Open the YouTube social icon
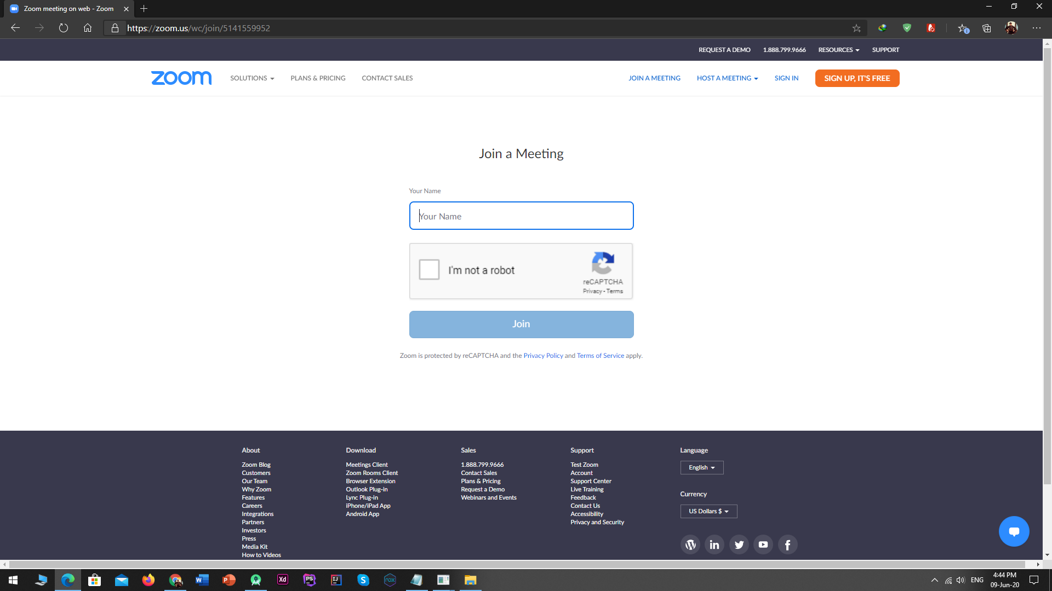Image resolution: width=1052 pixels, height=591 pixels. (x=763, y=544)
